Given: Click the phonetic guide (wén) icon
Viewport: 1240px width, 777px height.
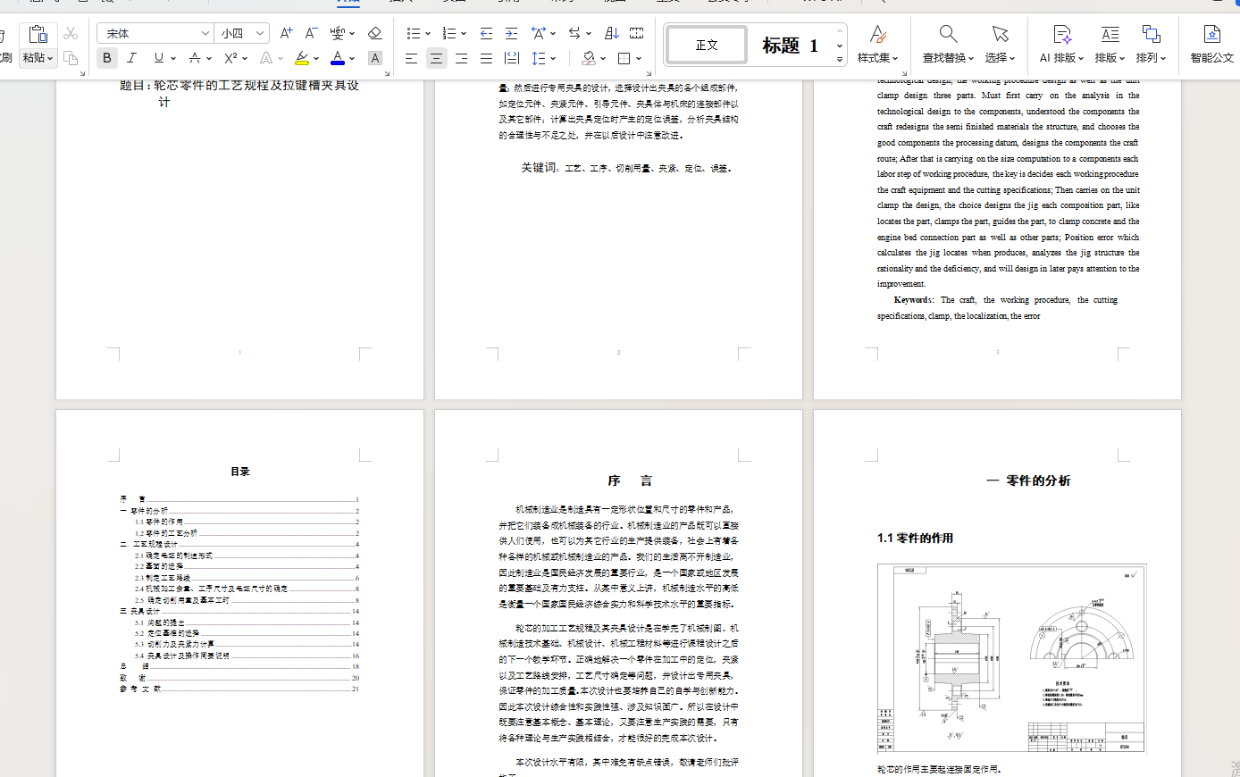Looking at the screenshot, I should tap(337, 33).
